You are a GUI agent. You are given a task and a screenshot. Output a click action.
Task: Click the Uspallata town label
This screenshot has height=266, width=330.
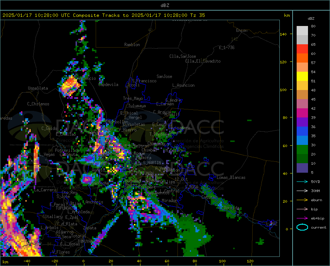(38, 89)
